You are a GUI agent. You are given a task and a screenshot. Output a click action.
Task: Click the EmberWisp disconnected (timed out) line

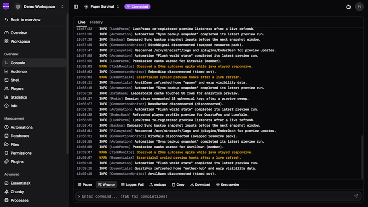coord(146,72)
